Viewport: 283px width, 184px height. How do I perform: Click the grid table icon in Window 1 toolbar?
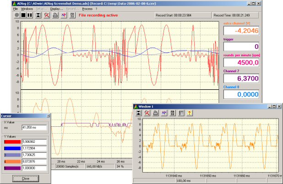[x=180, y=113]
